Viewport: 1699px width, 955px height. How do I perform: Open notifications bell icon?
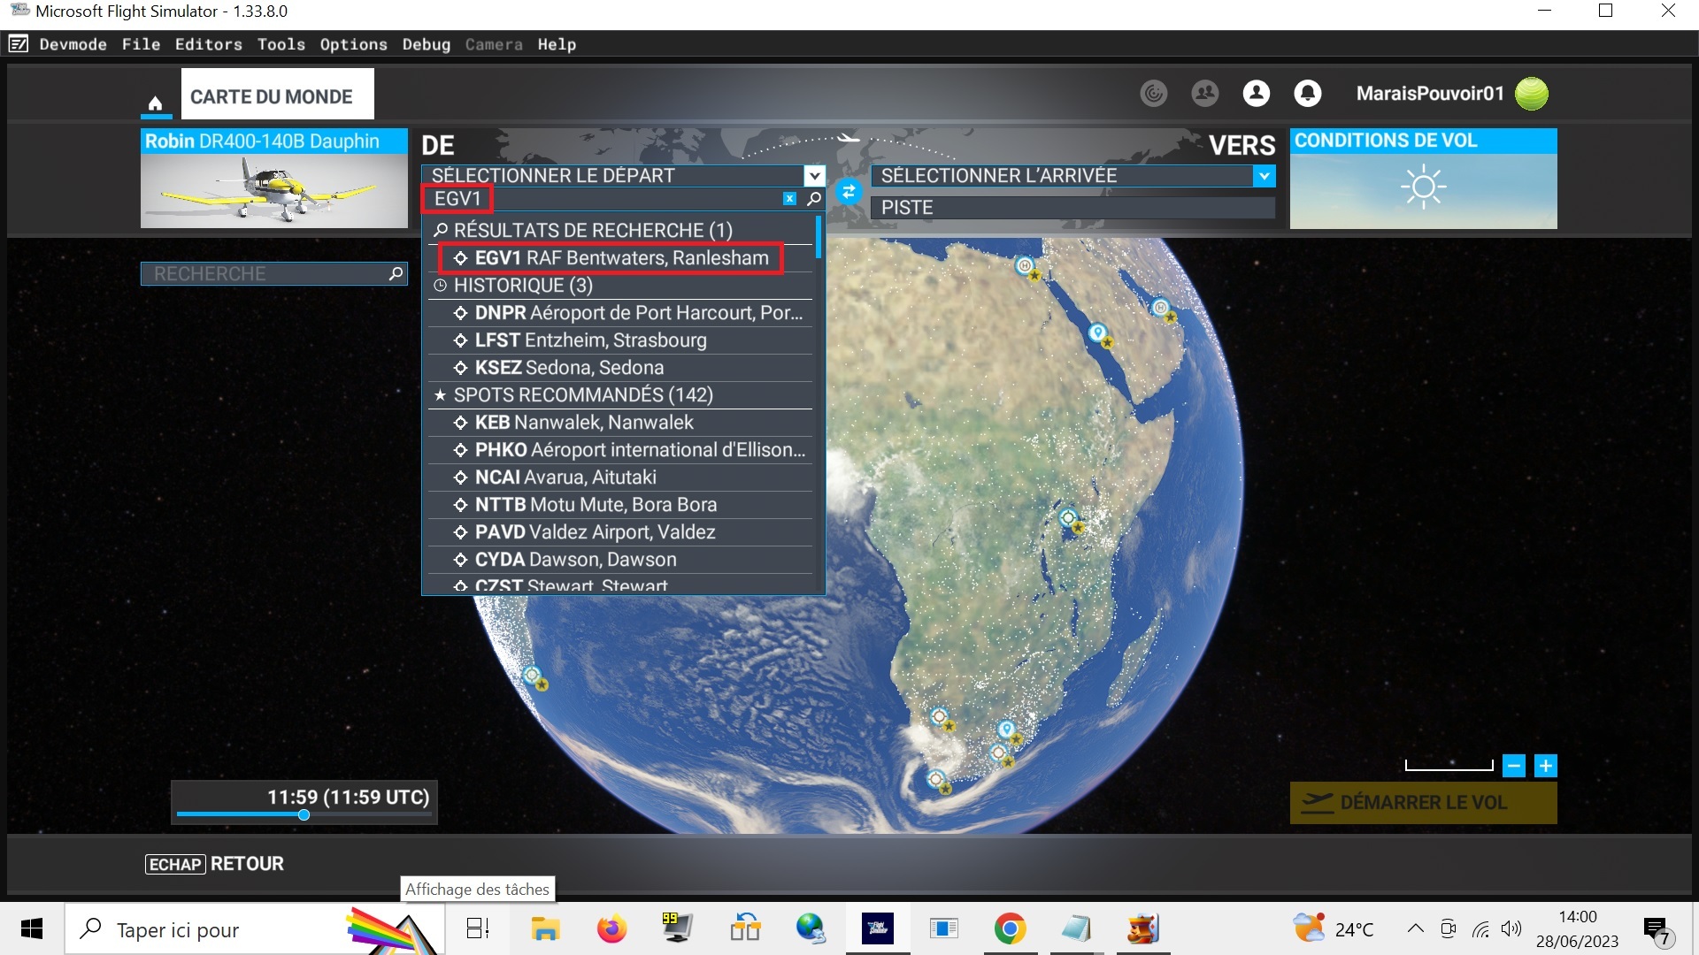[x=1307, y=93]
